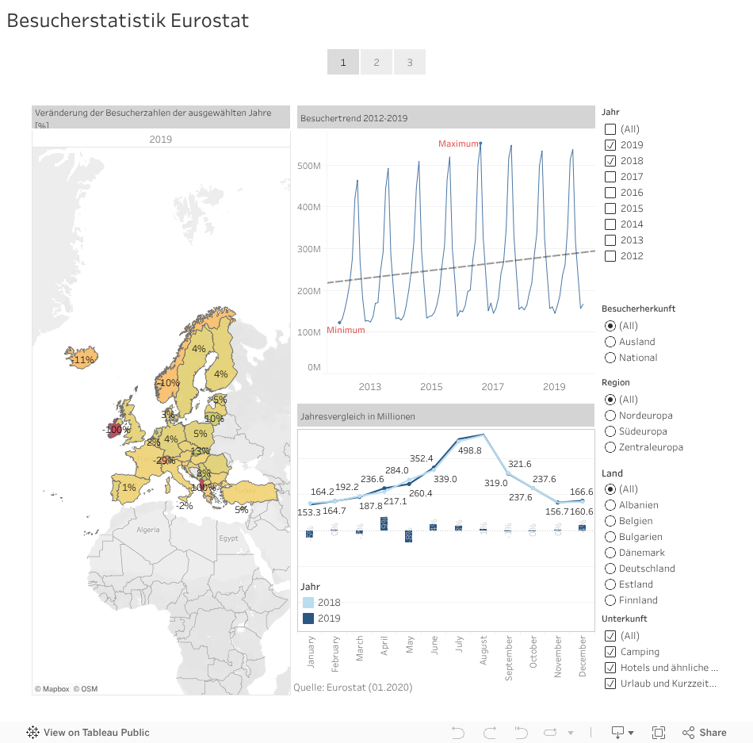Screen dimensions: 753x743
Task: Select Nordeuropa region option
Action: click(610, 416)
